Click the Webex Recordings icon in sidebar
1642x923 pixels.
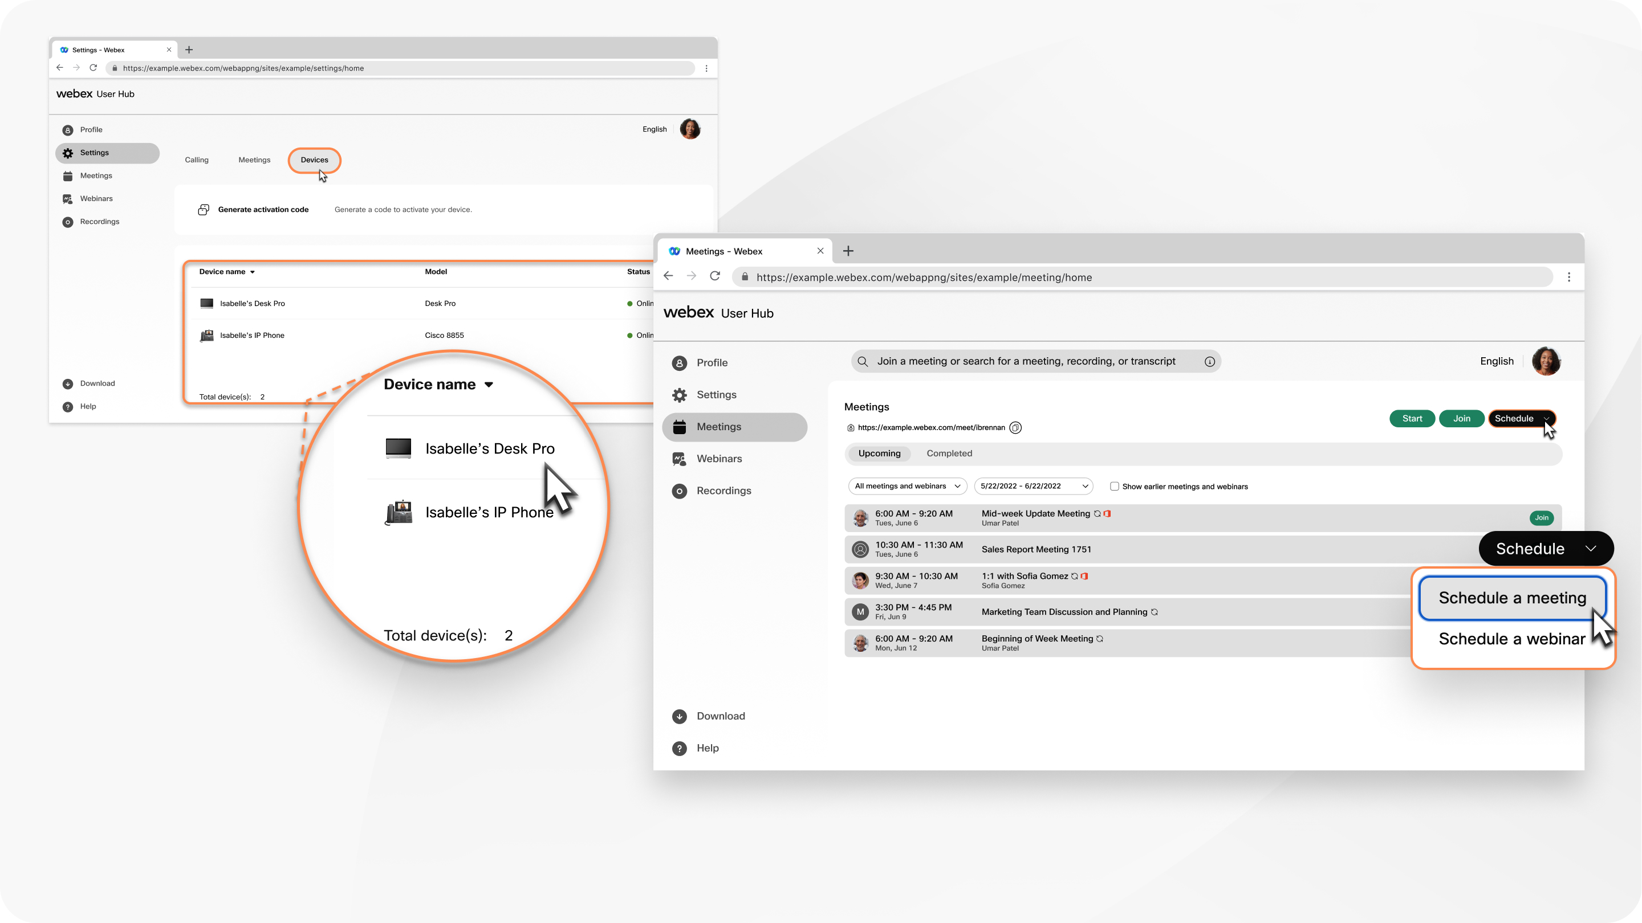pos(678,490)
